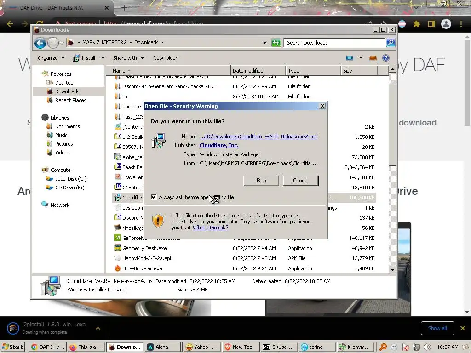This screenshot has width=471, height=353.
Task: Switch to tofino taskbar item
Action: click(317, 347)
